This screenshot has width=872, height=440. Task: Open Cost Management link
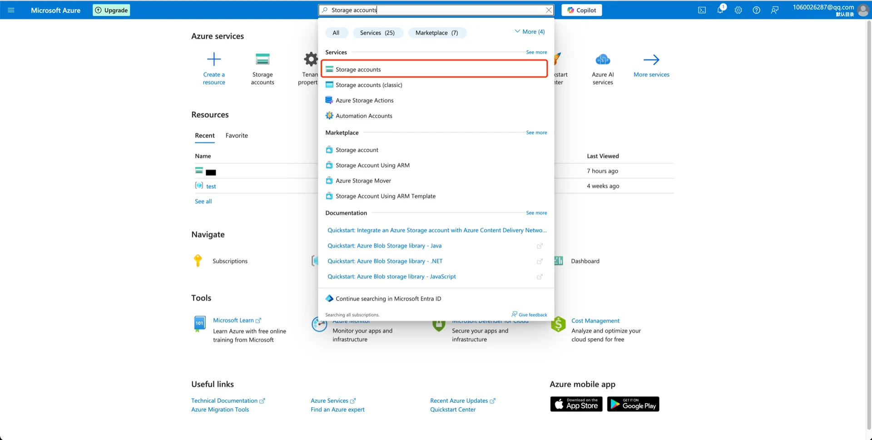point(595,321)
